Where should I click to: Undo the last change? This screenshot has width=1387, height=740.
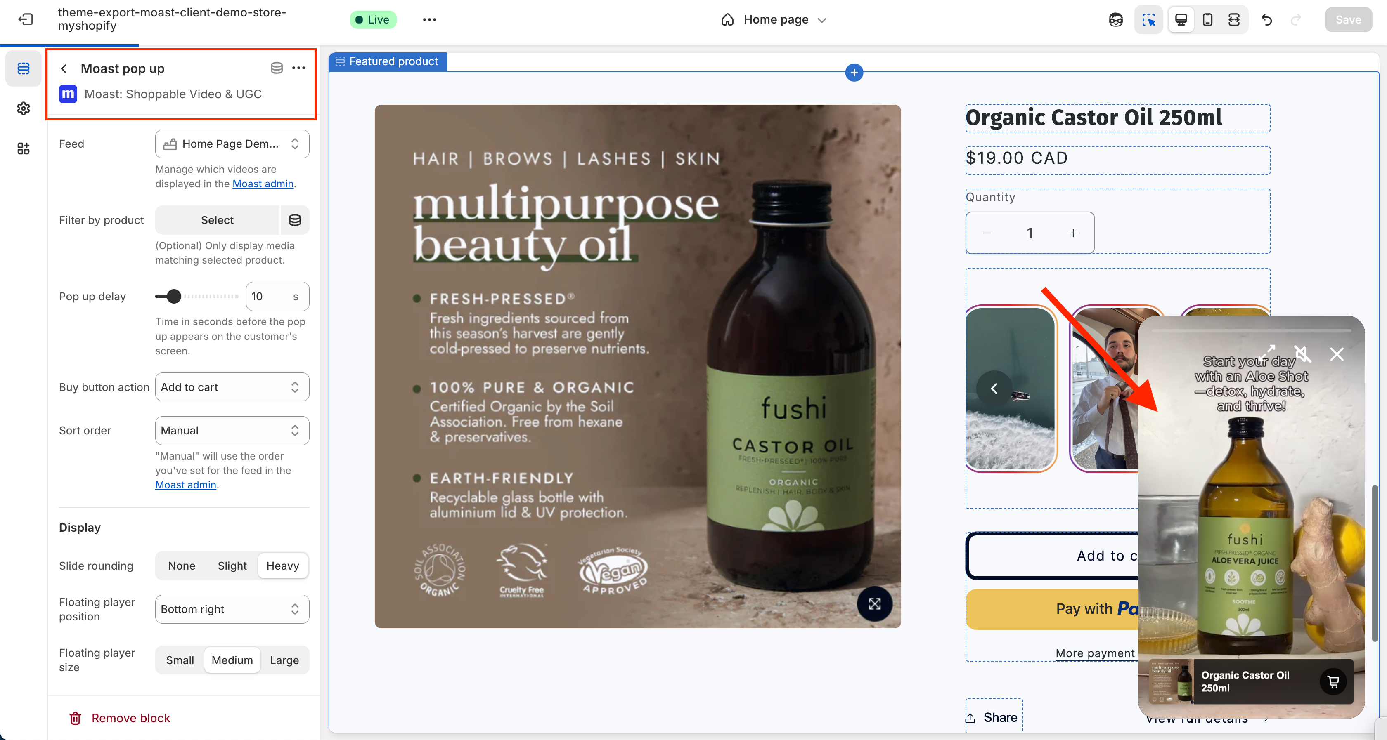coord(1266,20)
